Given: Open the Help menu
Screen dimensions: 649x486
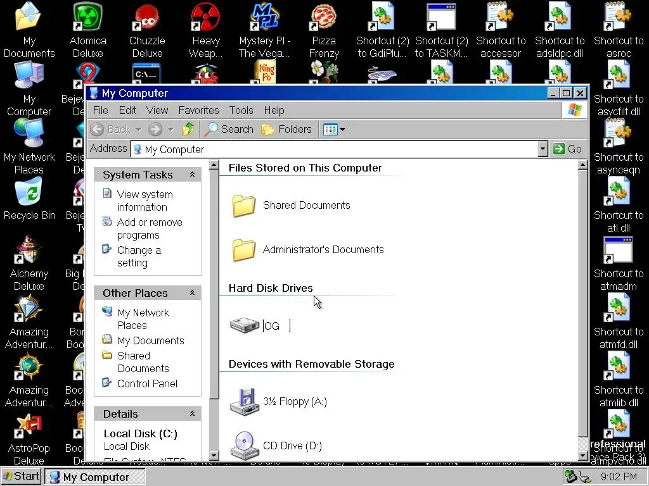Looking at the screenshot, I should click(274, 110).
